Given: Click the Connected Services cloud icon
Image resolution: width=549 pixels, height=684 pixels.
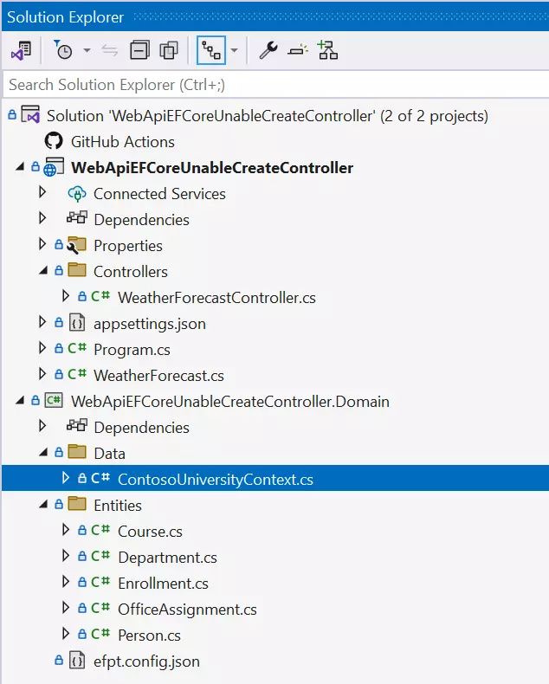Looking at the screenshot, I should pyautogui.click(x=77, y=194).
